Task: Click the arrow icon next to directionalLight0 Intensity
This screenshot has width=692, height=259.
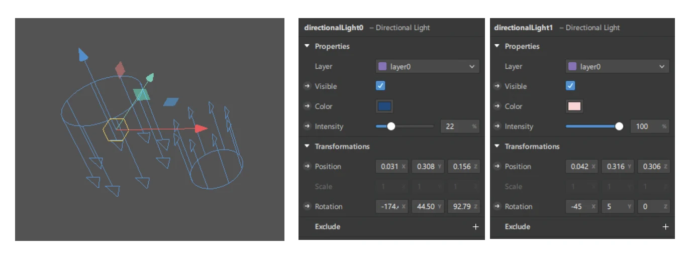Action: point(307,126)
